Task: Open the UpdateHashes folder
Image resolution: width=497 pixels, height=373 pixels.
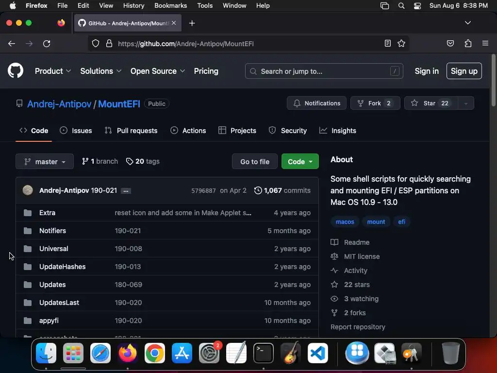Action: [x=63, y=267]
